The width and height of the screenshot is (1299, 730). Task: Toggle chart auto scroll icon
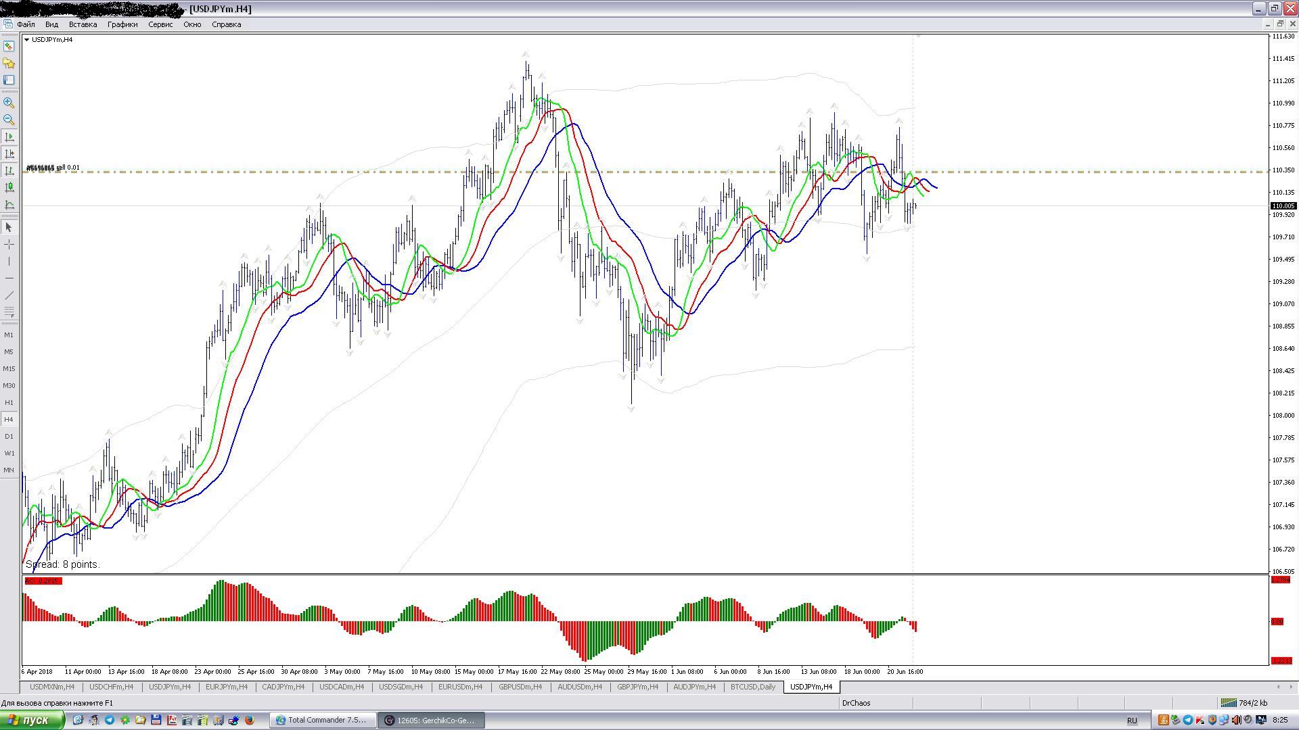pyautogui.click(x=9, y=137)
